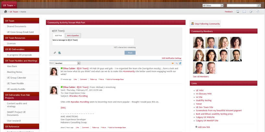The height and width of the screenshot is (132, 265).
Task: Expand More on the first post
Action: click(x=102, y=79)
